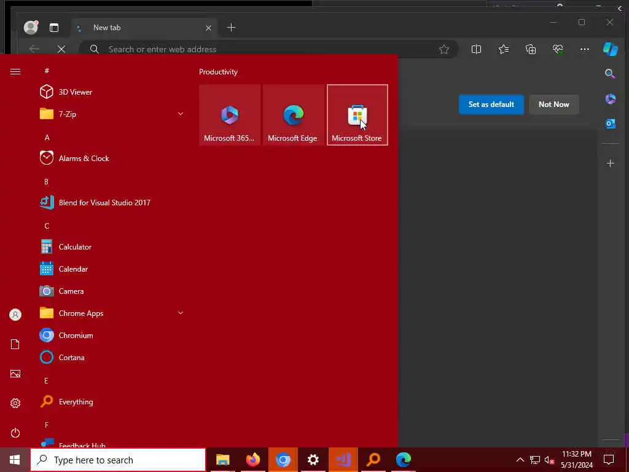
Task: Open the Microsoft 365 tile
Action: tap(230, 115)
